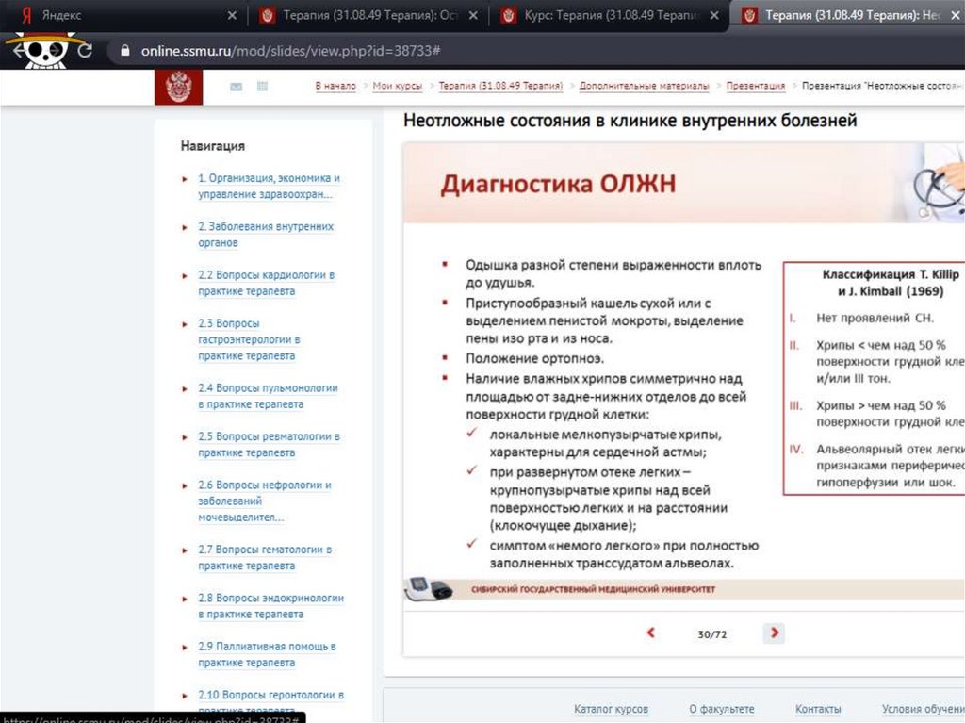Reload the page with the refresh icon
The height and width of the screenshot is (723, 965).
85,51
